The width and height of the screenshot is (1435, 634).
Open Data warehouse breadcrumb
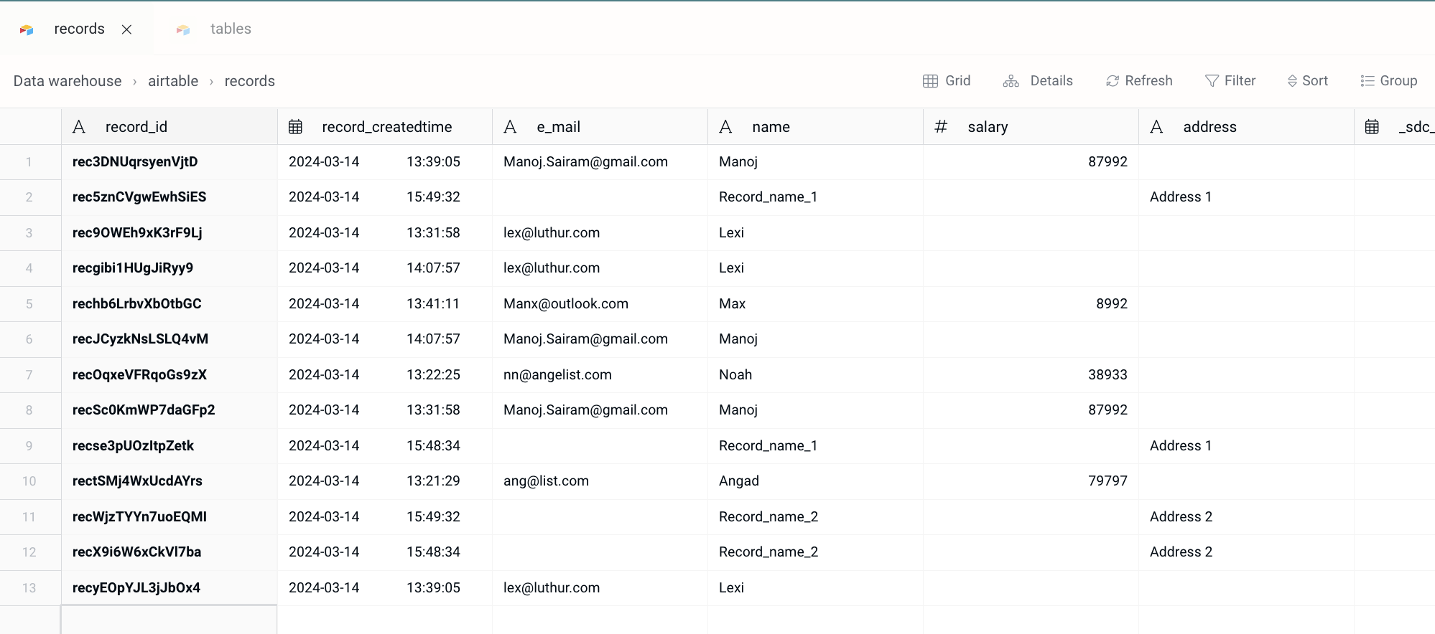pos(68,81)
